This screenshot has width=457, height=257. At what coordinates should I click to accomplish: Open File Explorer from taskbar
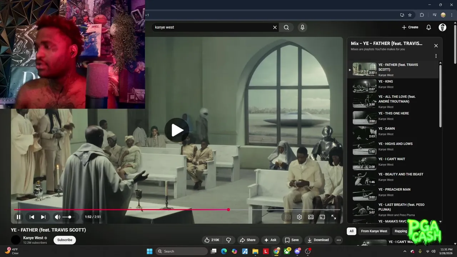point(255,251)
